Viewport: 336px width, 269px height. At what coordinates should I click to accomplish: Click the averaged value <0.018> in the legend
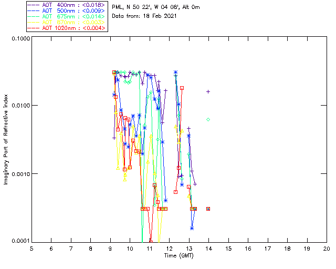93,5
